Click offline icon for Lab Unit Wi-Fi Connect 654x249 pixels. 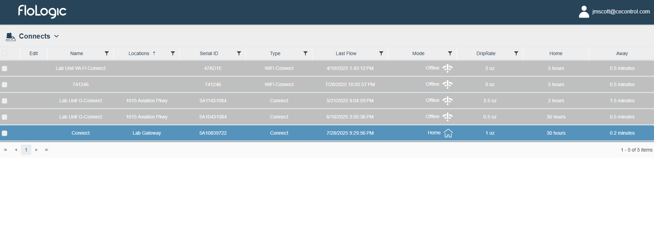click(x=447, y=68)
